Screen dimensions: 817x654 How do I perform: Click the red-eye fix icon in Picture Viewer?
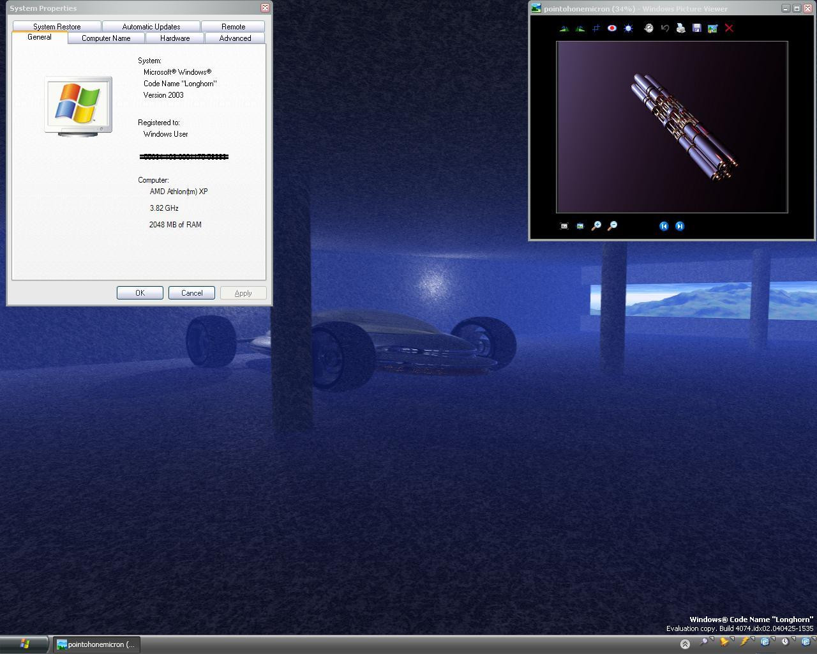tap(612, 28)
